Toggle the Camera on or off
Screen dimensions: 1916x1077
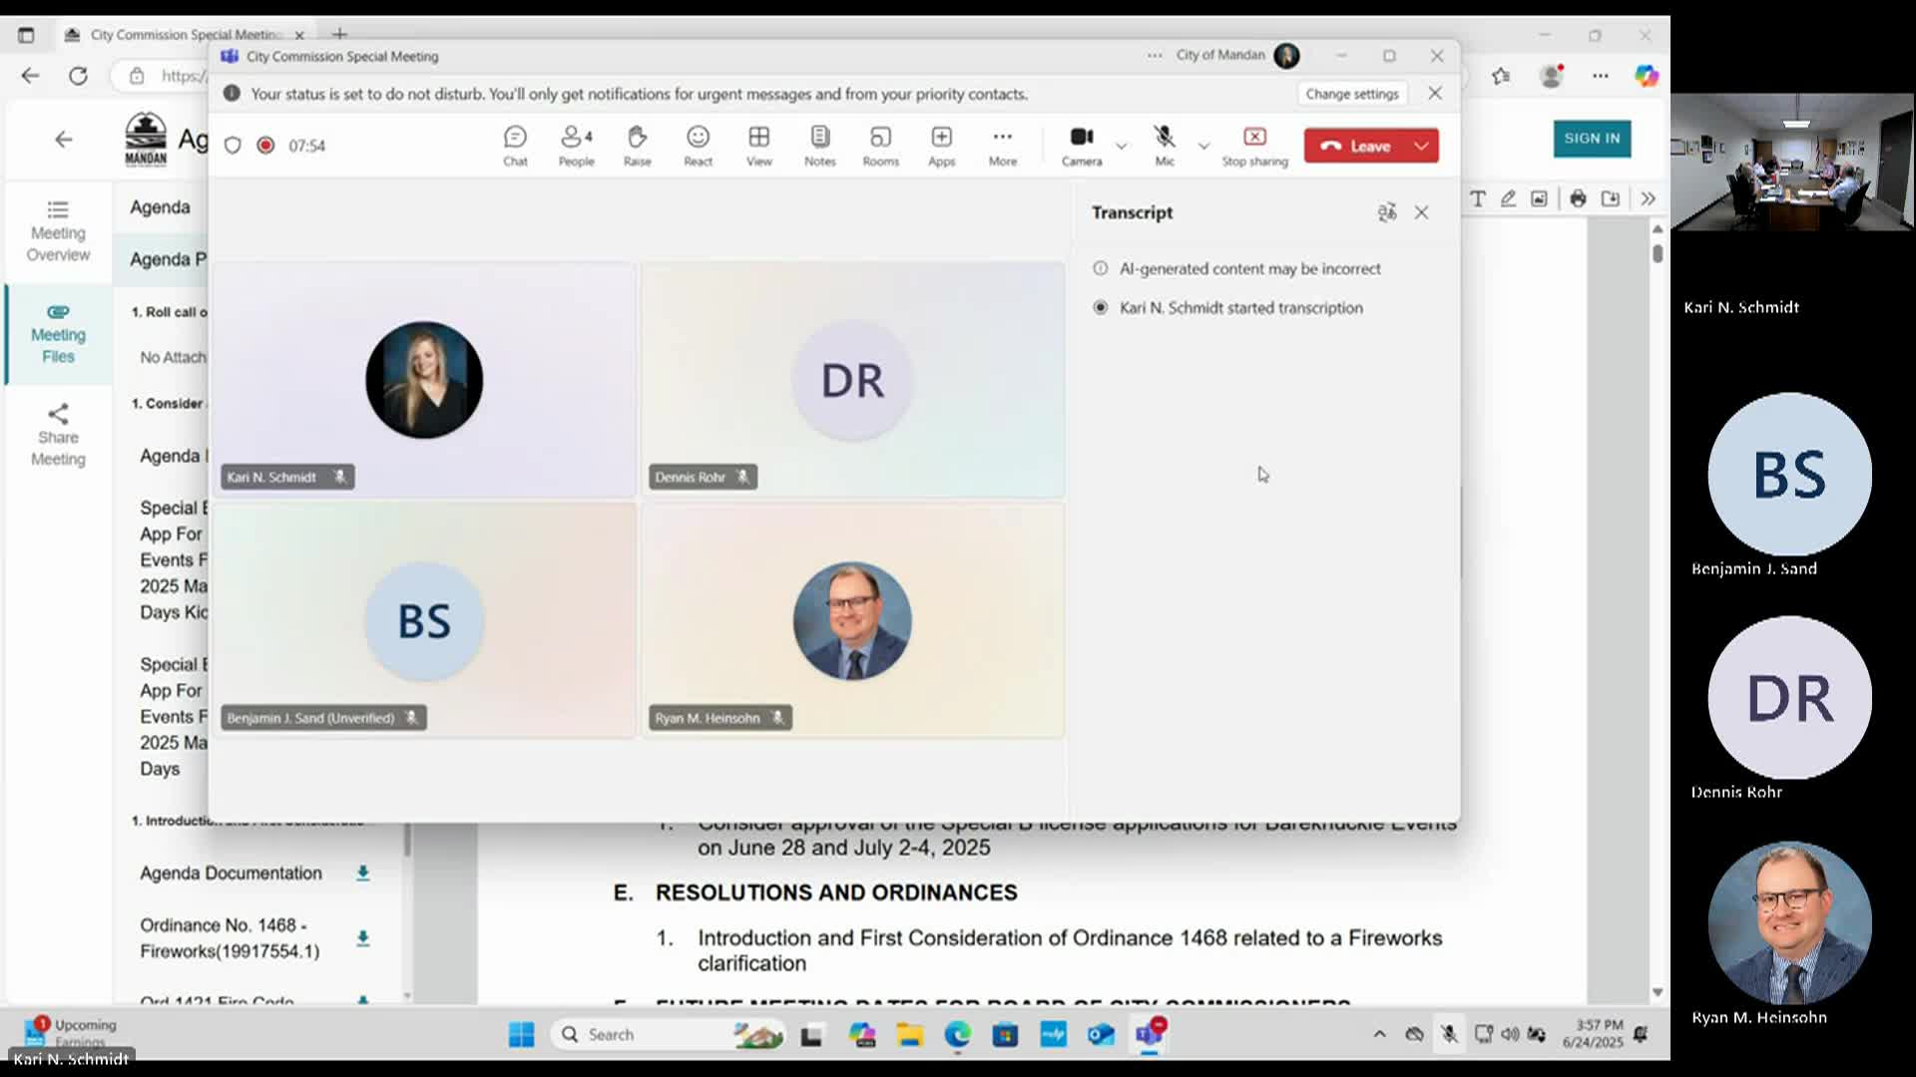tap(1082, 146)
